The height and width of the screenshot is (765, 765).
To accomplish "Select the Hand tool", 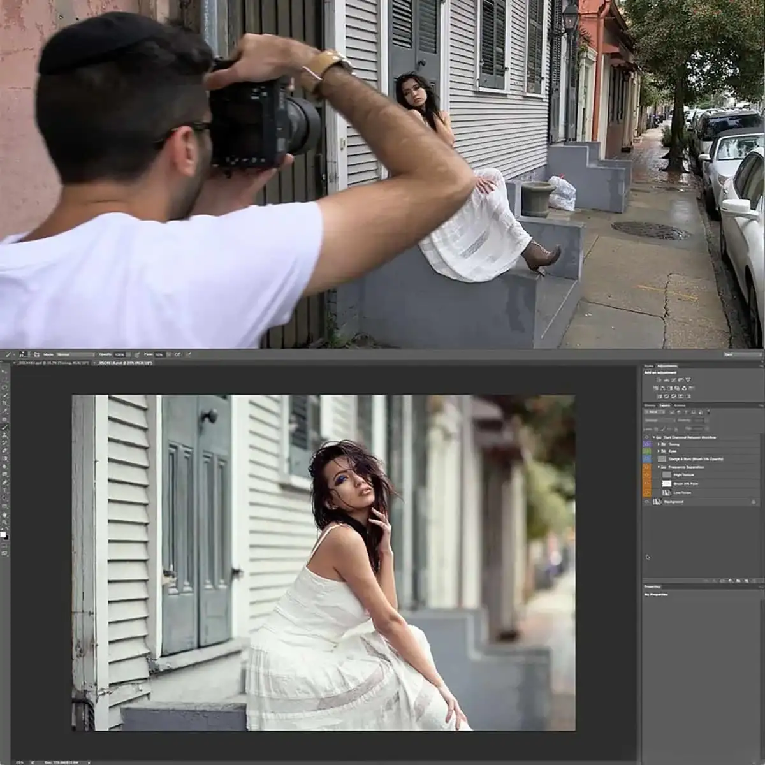I will tap(5, 513).
